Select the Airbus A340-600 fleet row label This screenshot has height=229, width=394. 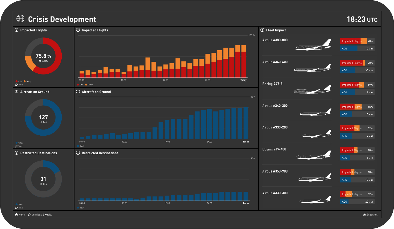275,62
